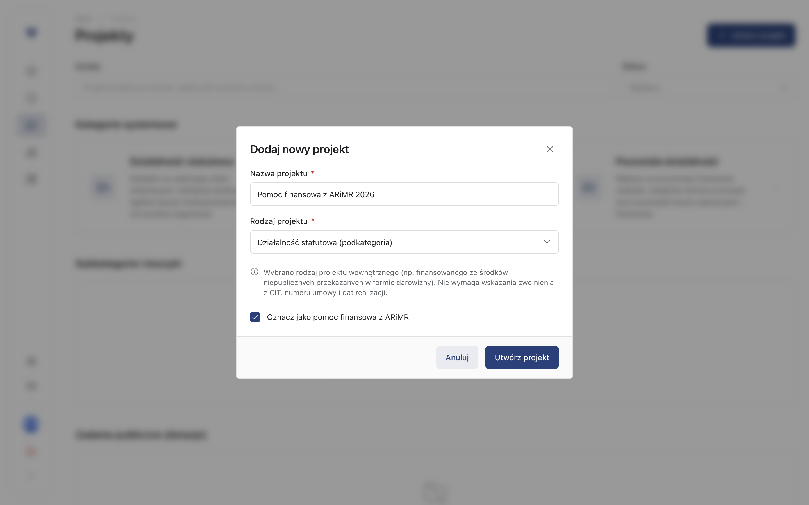The height and width of the screenshot is (505, 809).
Task: Click the blurred category card icon right of dialog
Action: (x=588, y=187)
